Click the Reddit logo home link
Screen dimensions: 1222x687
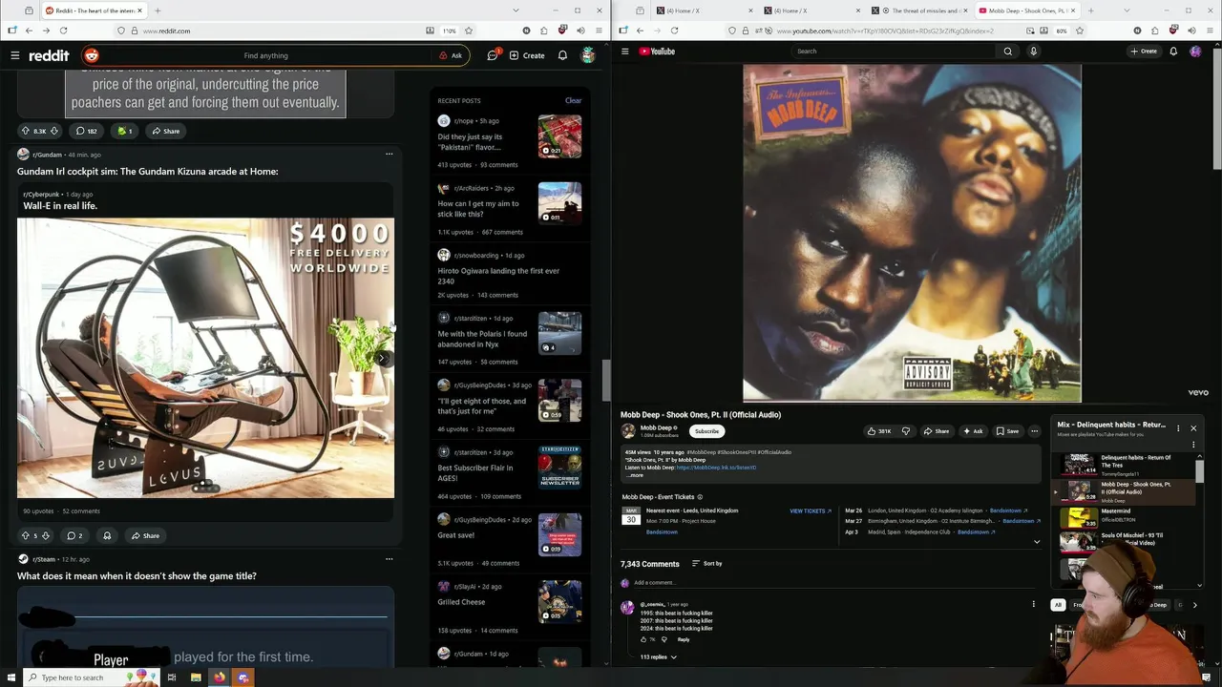(49, 55)
